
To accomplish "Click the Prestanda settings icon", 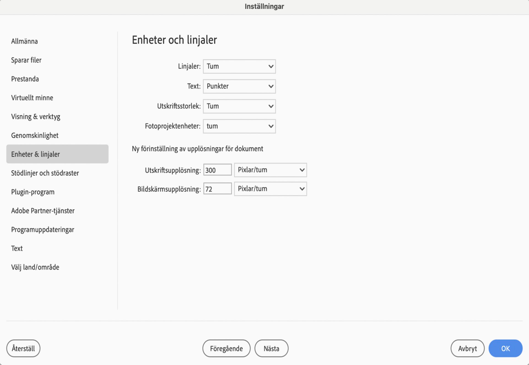I will [25, 79].
